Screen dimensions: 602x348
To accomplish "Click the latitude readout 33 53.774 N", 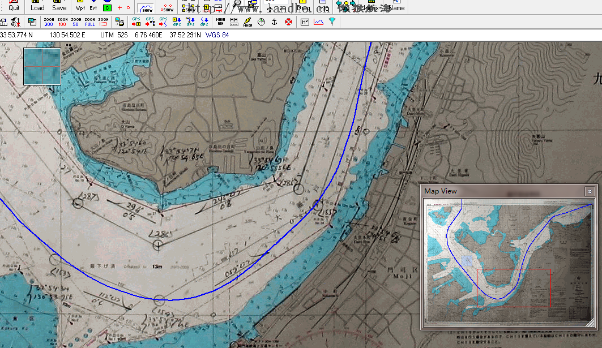I will [x=16, y=35].
